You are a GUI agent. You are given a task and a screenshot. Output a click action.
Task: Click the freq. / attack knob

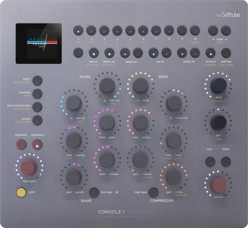tap(140, 123)
